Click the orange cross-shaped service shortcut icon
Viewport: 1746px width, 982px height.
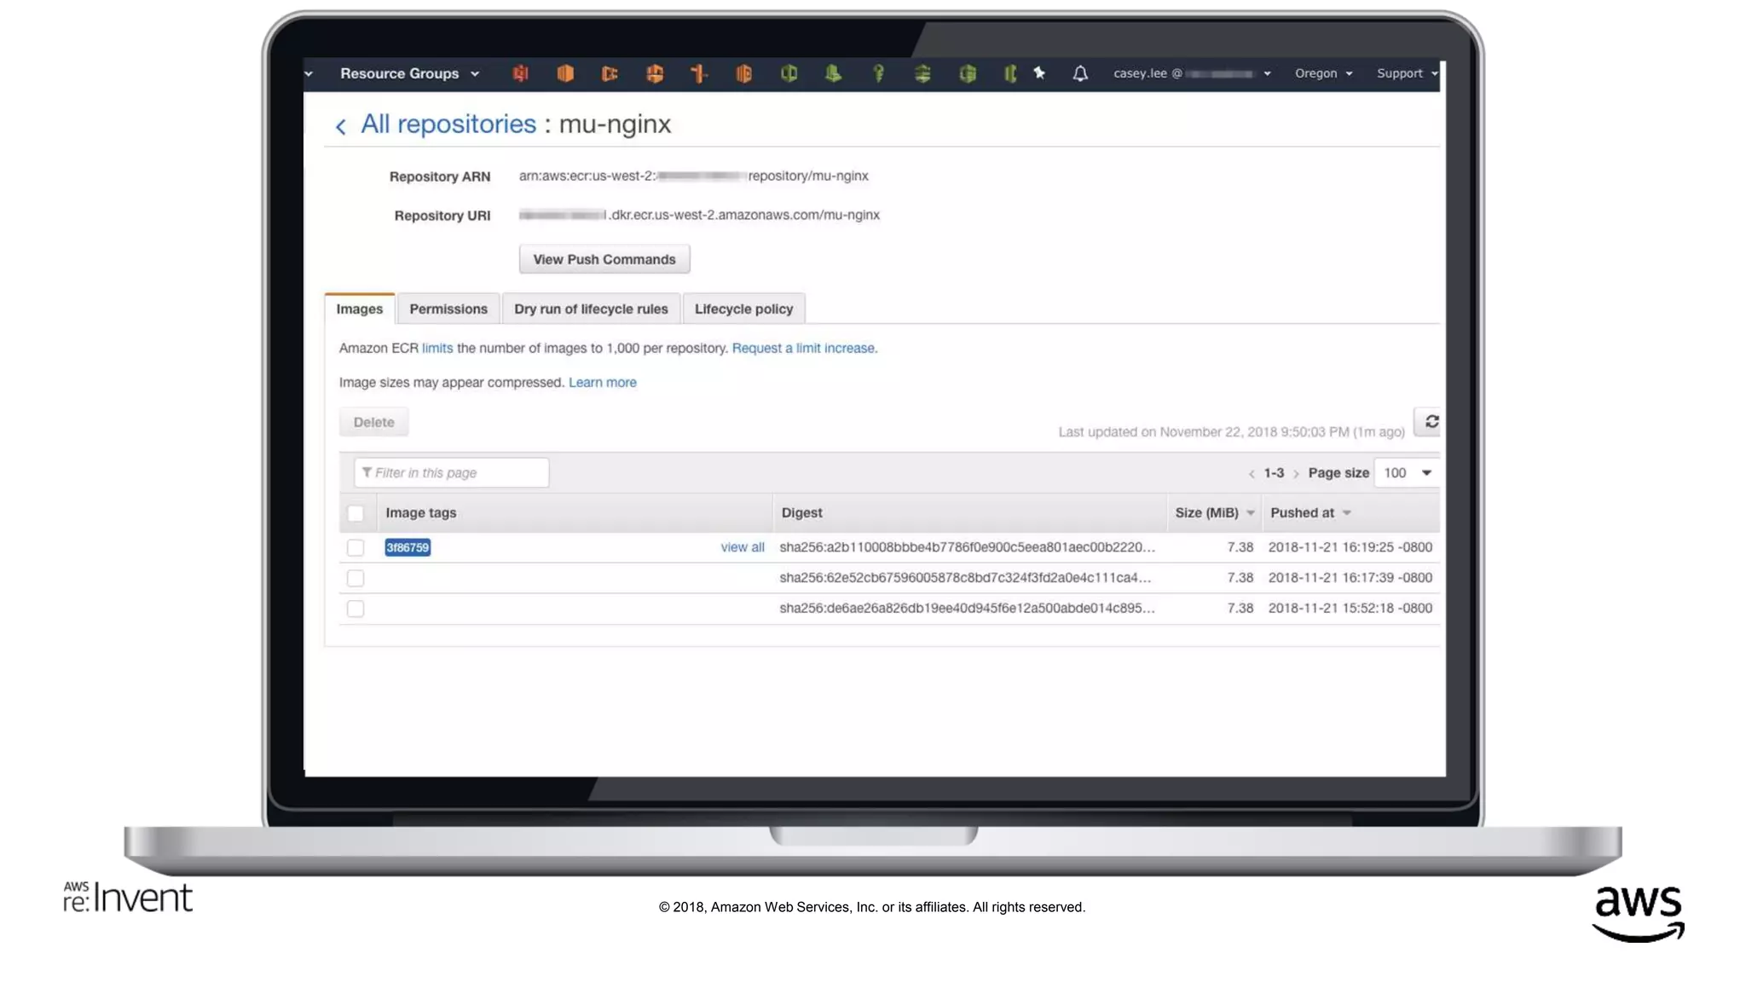click(x=699, y=74)
